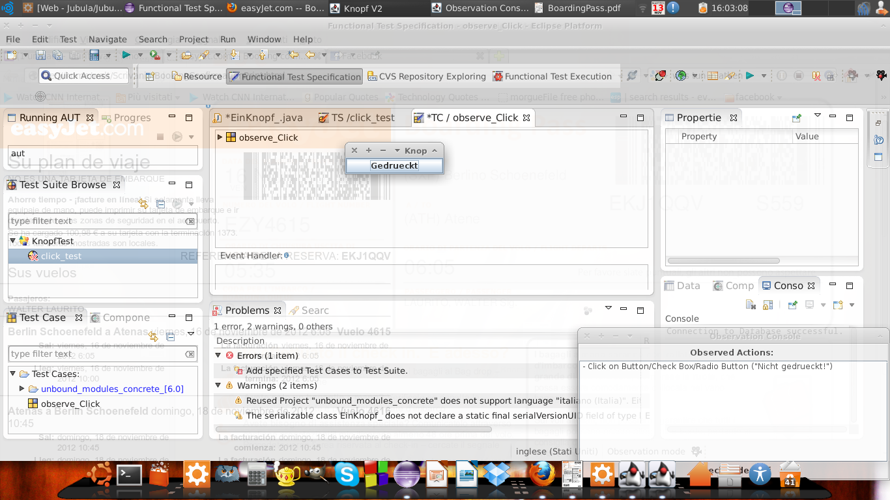
Task: Select Functional Test Specification perspective button
Action: pos(294,77)
